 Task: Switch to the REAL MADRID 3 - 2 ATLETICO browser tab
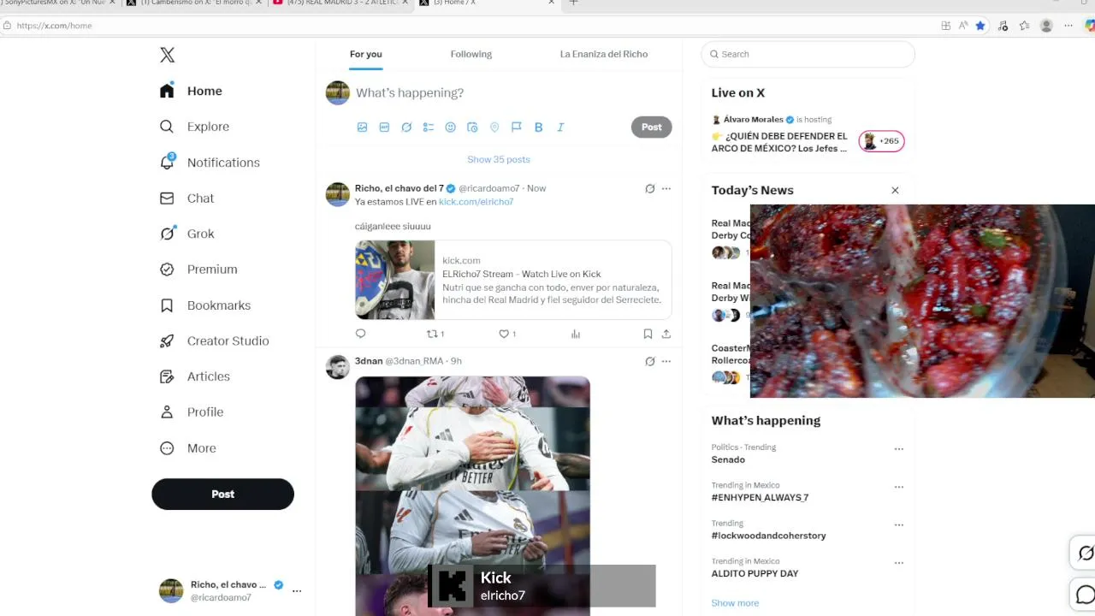click(340, 3)
